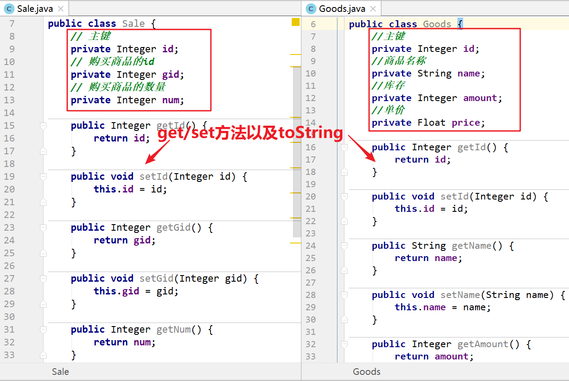This screenshot has height=381, width=569.
Task: Click 'private Integer amount;' in Goods.java
Action: tap(437, 98)
